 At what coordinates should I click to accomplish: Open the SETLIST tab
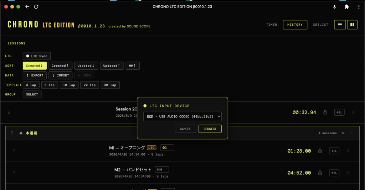320,25
